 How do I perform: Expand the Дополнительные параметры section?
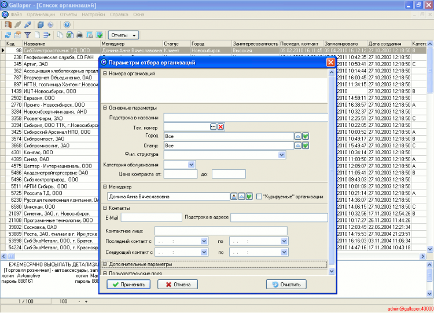[x=105, y=264]
